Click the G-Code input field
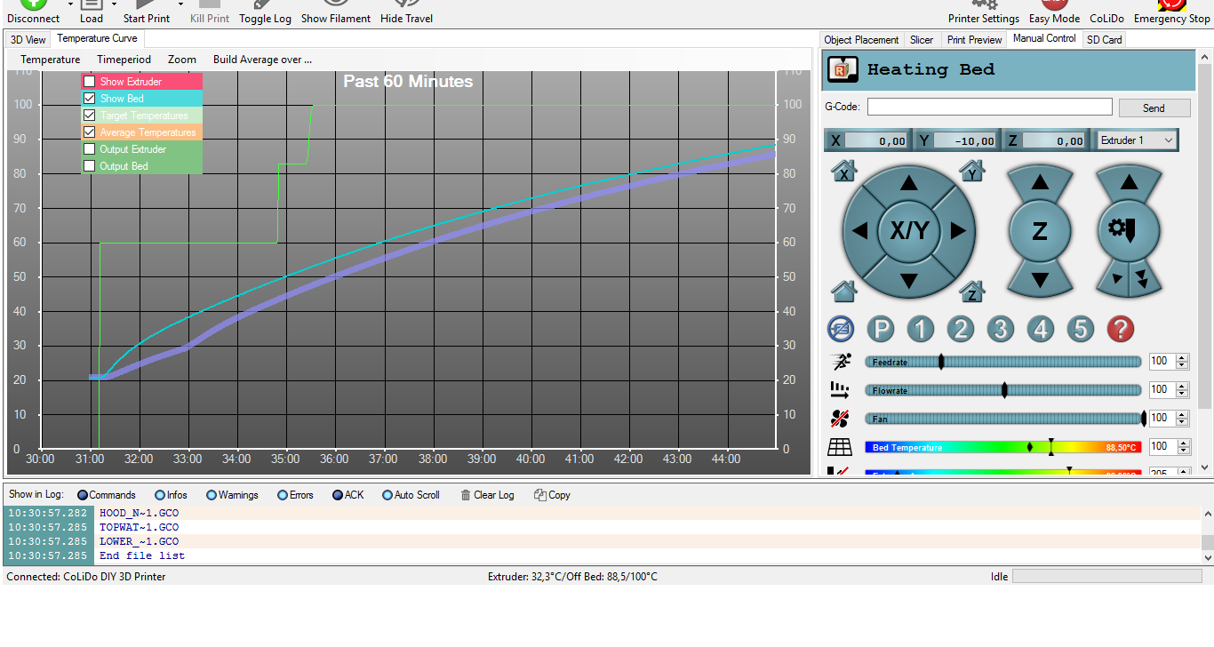Screen dimensions: 1214x647 (989, 107)
